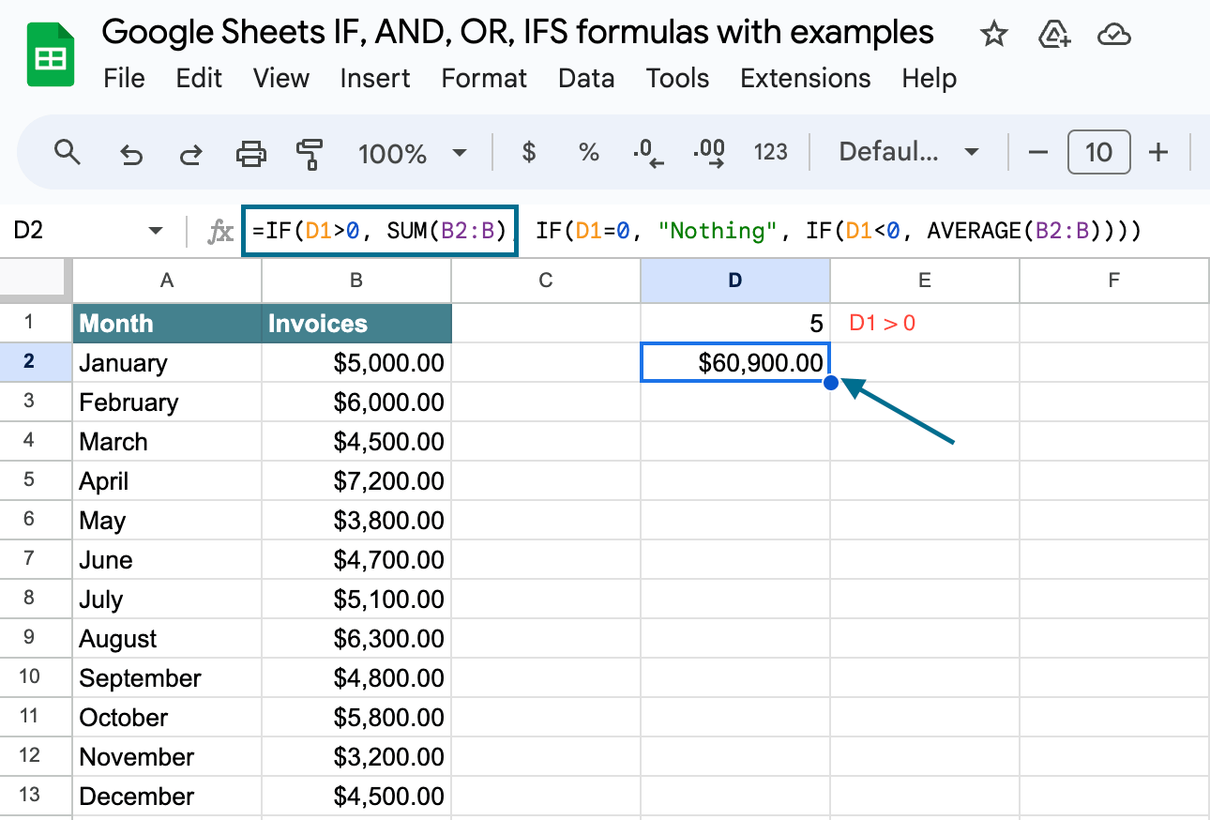Image resolution: width=1210 pixels, height=820 pixels.
Task: Open the Help menu
Action: (930, 78)
